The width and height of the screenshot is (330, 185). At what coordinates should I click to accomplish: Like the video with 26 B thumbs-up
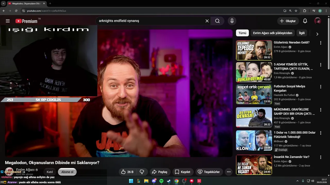point(127,172)
